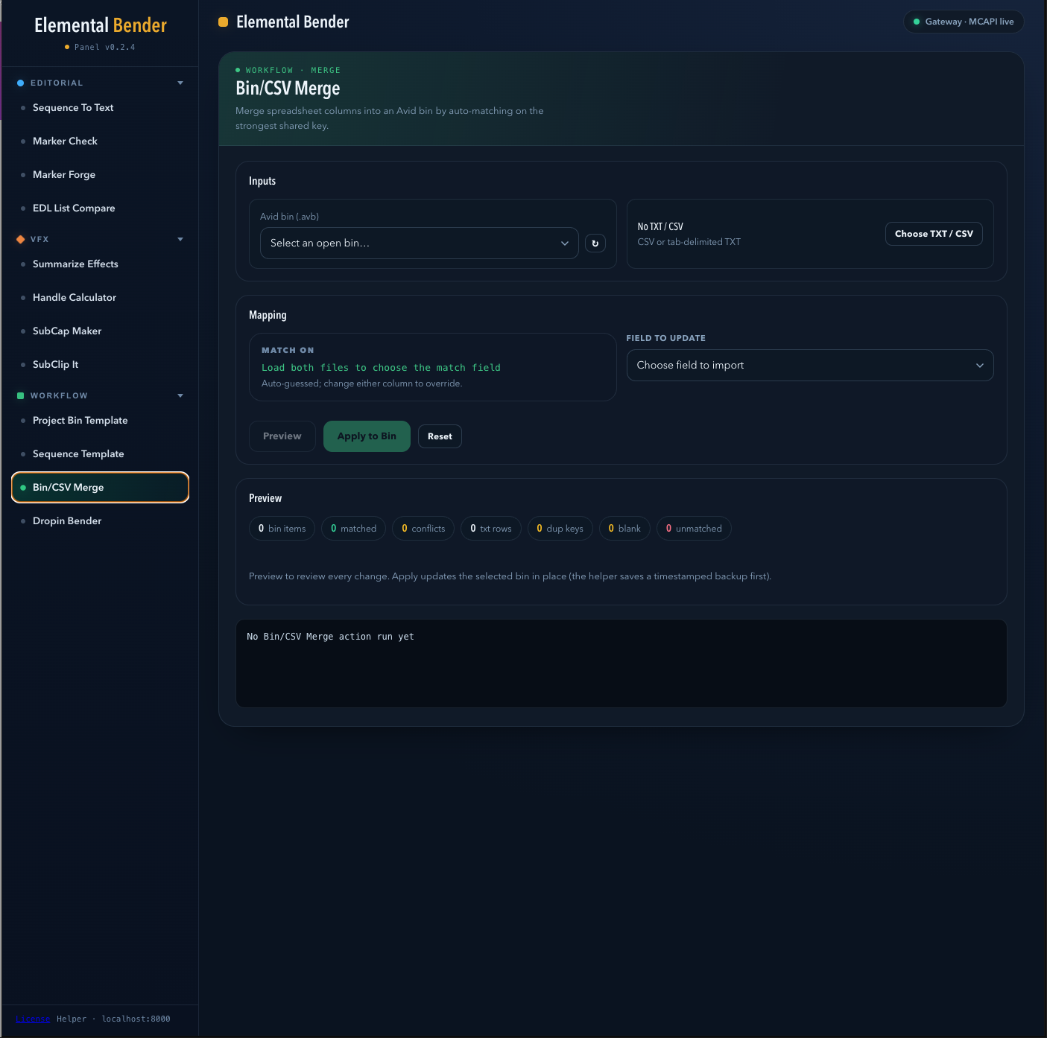
Task: Go to Marker Forge
Action: tap(100, 175)
